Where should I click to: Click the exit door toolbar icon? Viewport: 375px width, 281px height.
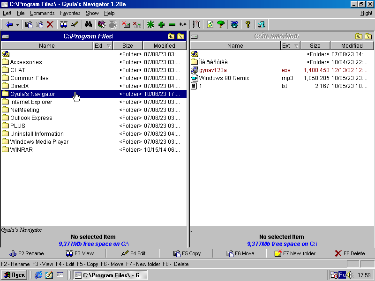pyautogui.click(x=261, y=24)
